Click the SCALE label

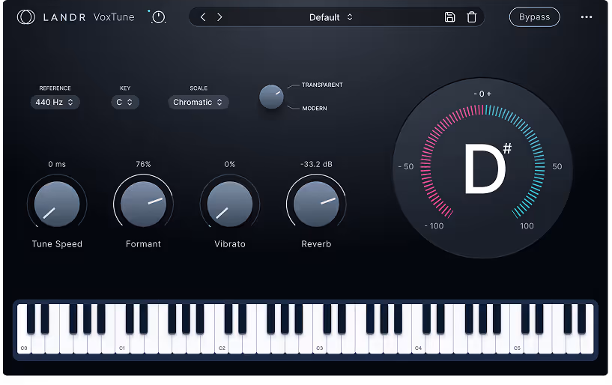click(199, 88)
